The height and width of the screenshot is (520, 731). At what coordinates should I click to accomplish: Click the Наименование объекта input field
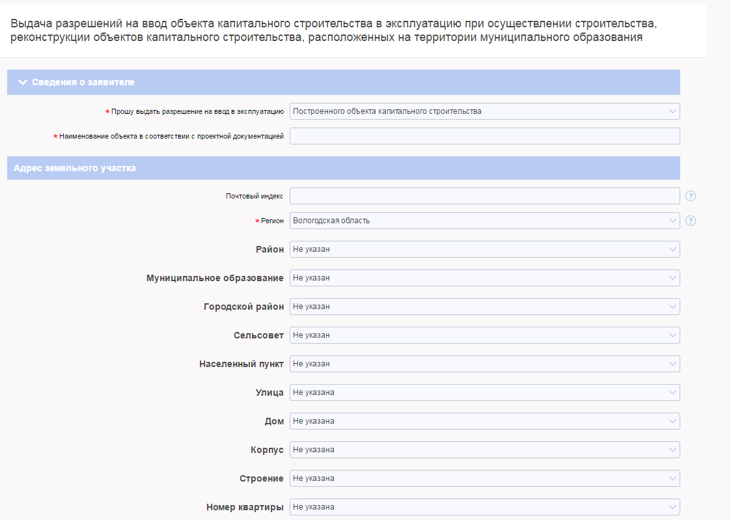coord(484,136)
